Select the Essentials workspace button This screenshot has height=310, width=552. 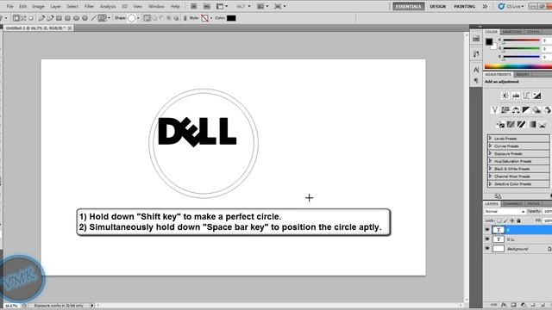(408, 6)
